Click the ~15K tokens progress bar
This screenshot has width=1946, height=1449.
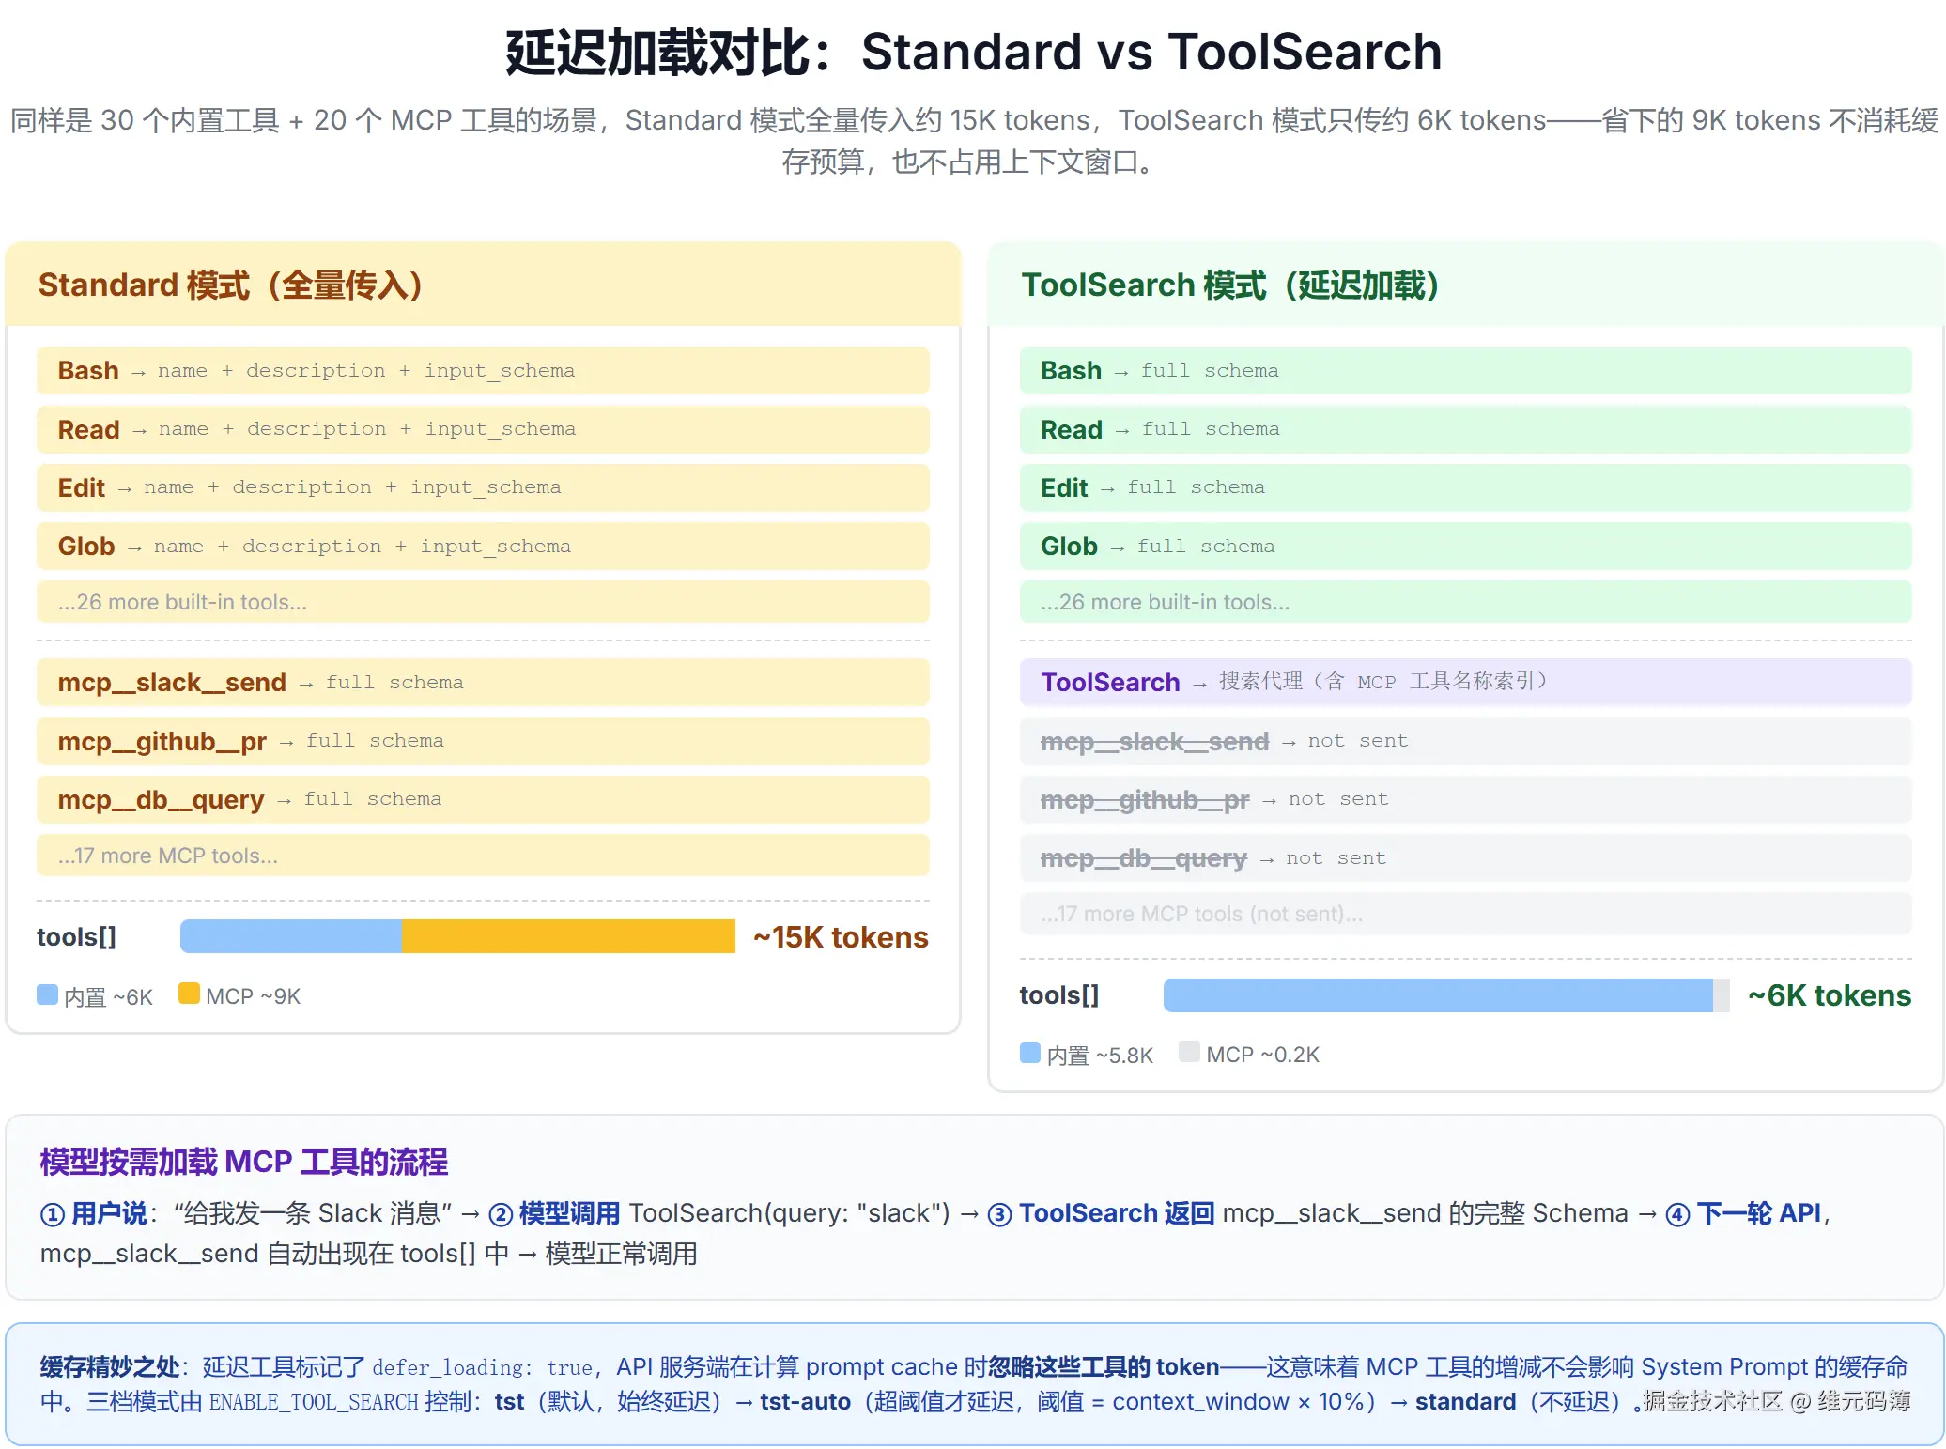[457, 936]
